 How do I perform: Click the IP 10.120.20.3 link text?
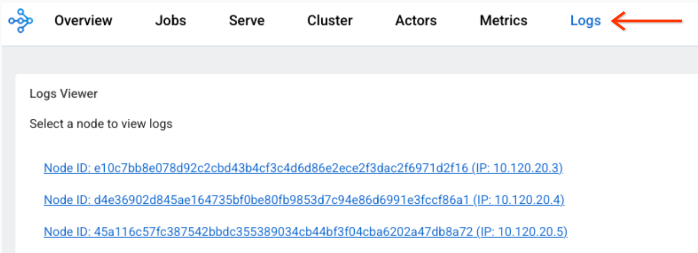518,168
